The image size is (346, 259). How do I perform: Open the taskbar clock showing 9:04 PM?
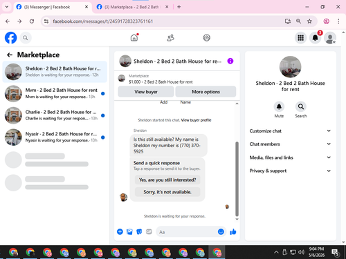(316, 252)
